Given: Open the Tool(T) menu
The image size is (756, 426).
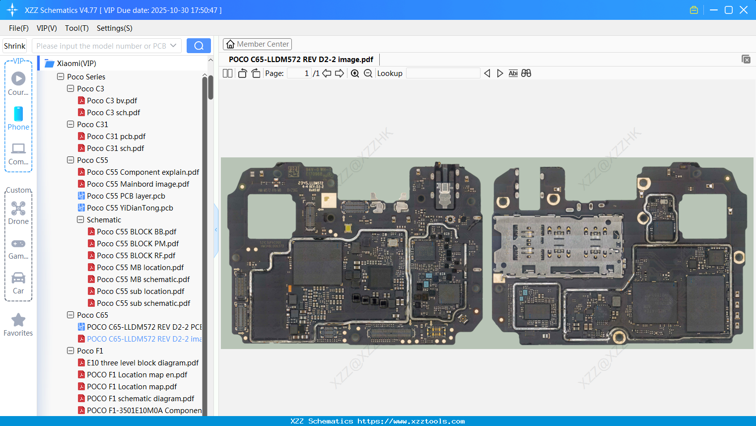Looking at the screenshot, I should [x=76, y=28].
